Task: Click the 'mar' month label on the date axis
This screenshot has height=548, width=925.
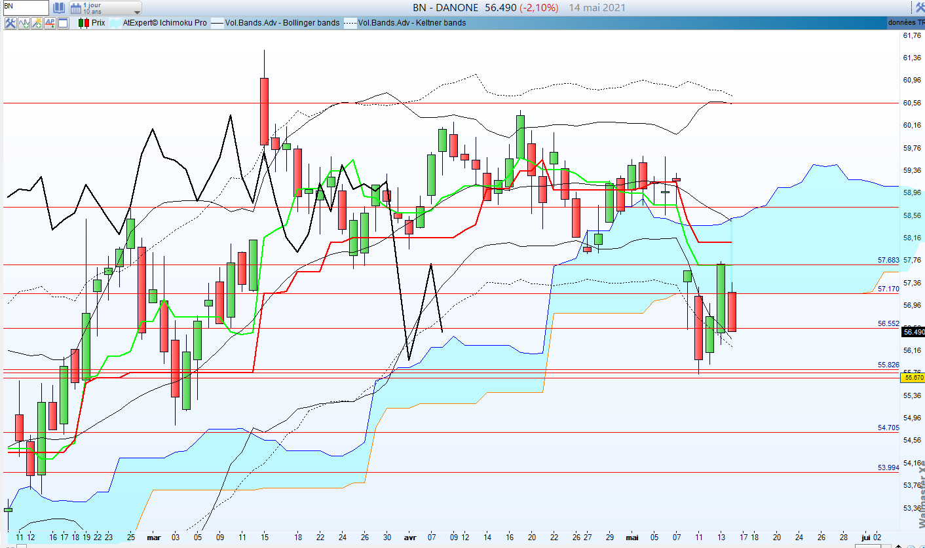Action: tap(154, 537)
